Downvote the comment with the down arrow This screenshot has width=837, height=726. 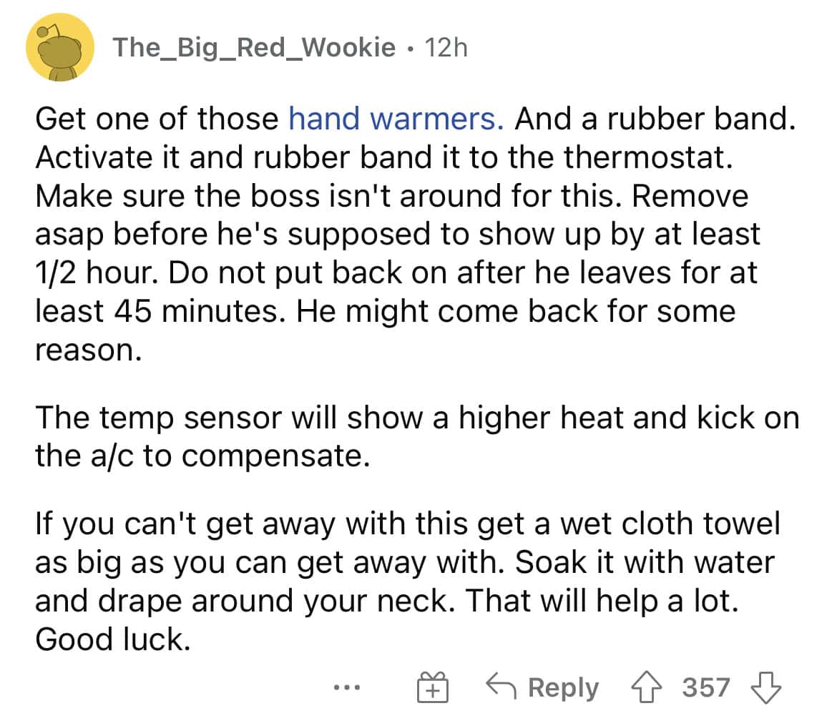(x=767, y=687)
